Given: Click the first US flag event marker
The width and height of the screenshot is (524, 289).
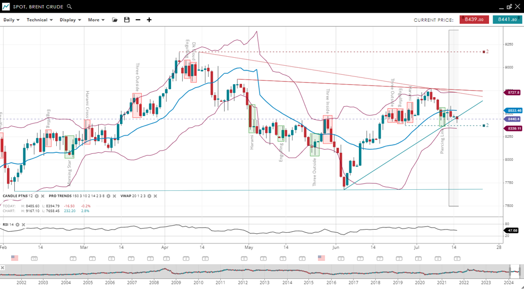Looking at the screenshot, I should (x=14, y=258).
